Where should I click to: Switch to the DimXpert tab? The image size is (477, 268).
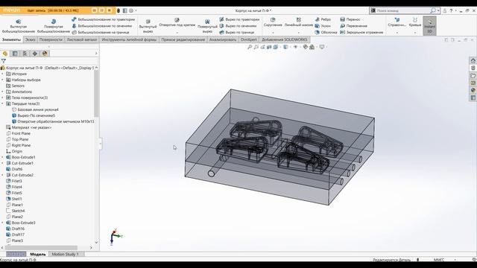tap(248, 39)
